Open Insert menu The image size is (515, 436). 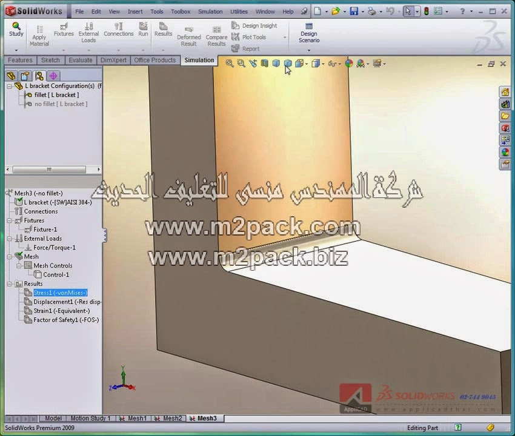click(x=135, y=12)
